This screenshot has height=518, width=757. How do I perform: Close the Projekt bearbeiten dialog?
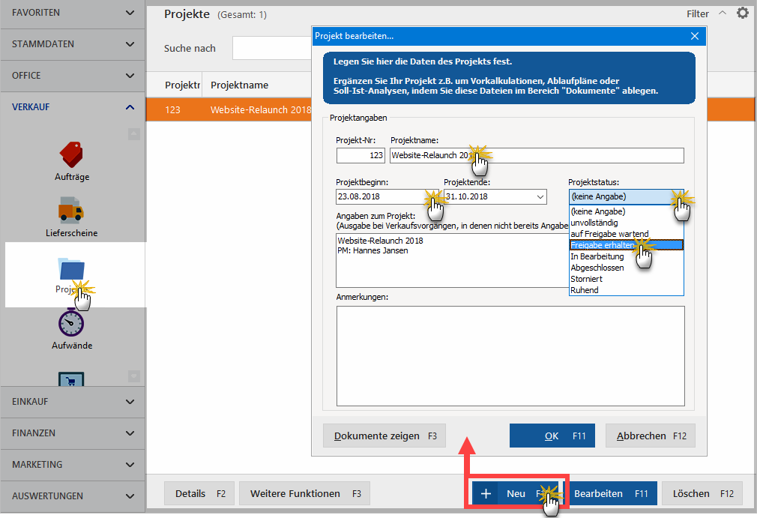tap(695, 36)
